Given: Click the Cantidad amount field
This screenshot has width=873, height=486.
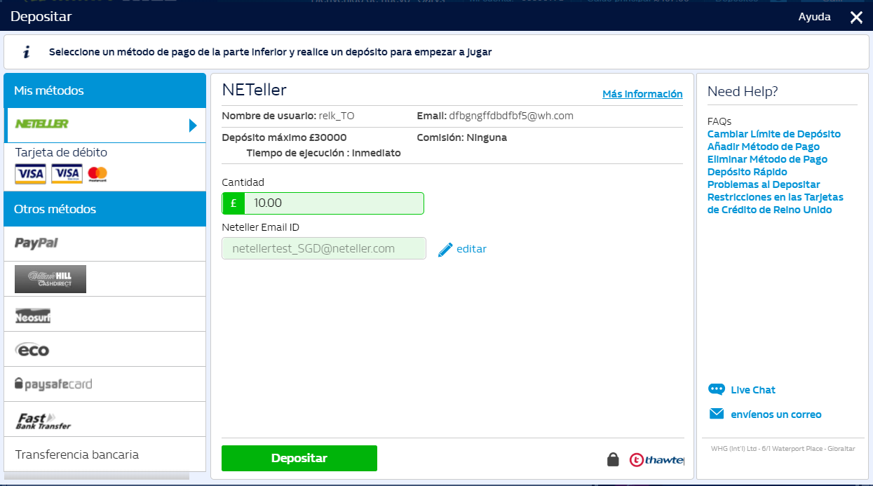Looking at the screenshot, I should coord(334,203).
